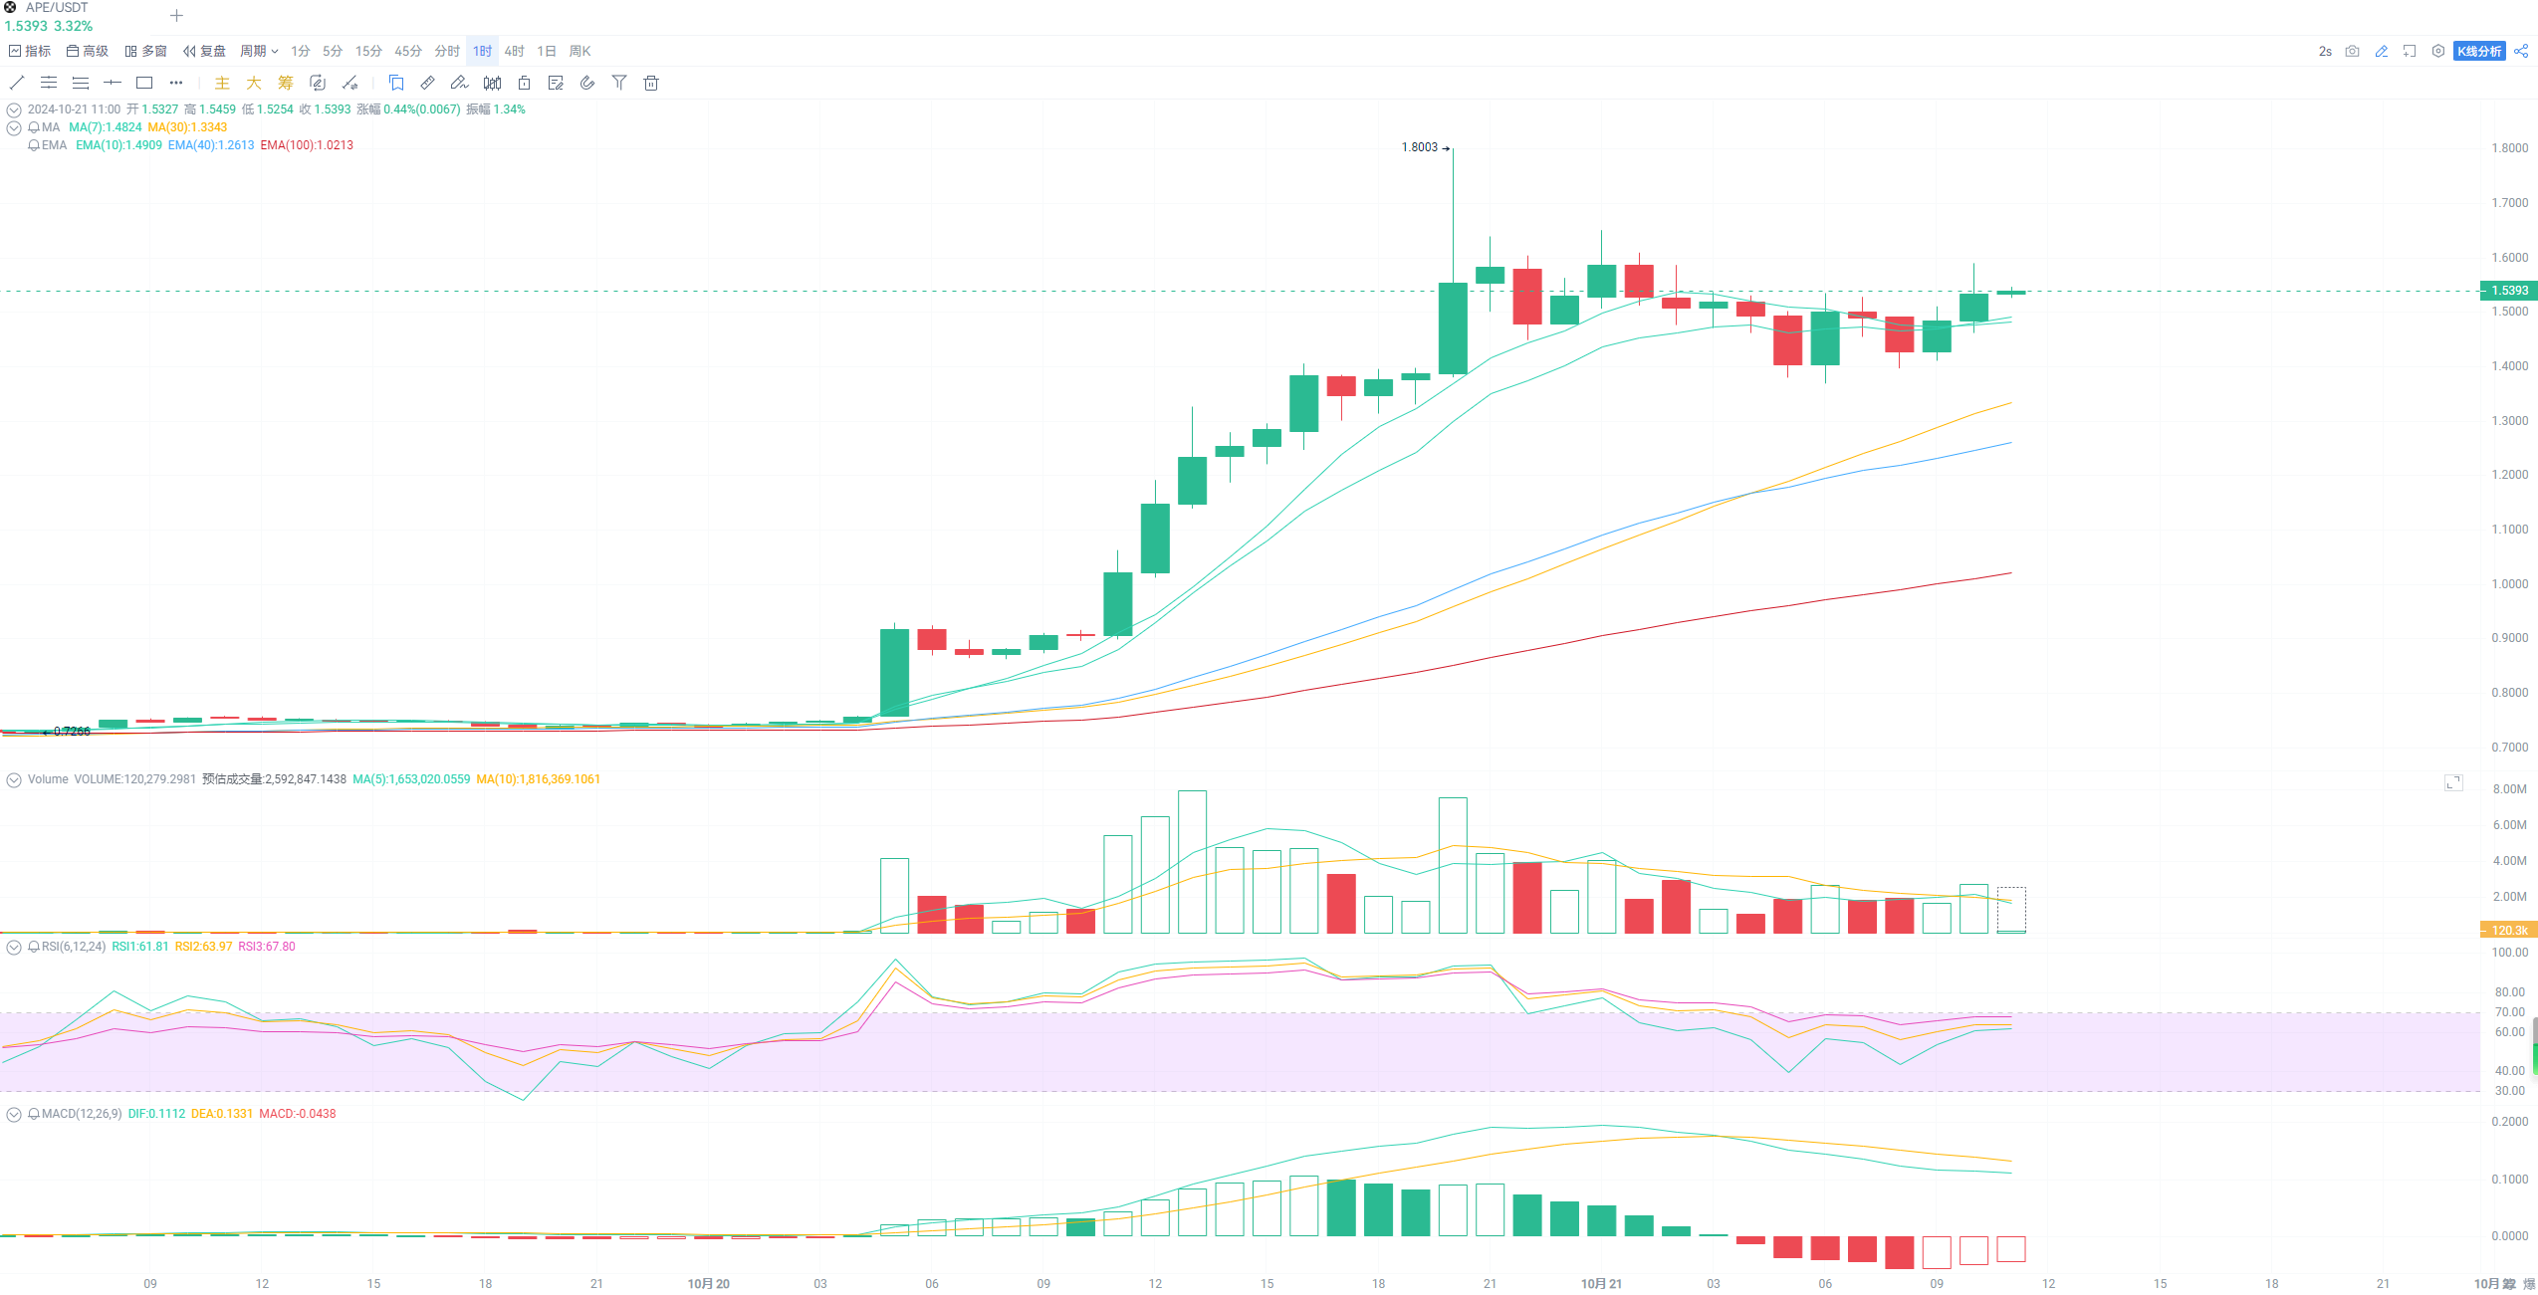Collapse the RSI panel chevron

[x=14, y=947]
